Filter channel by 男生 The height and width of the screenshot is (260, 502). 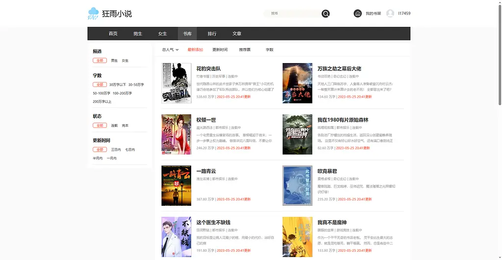click(114, 61)
